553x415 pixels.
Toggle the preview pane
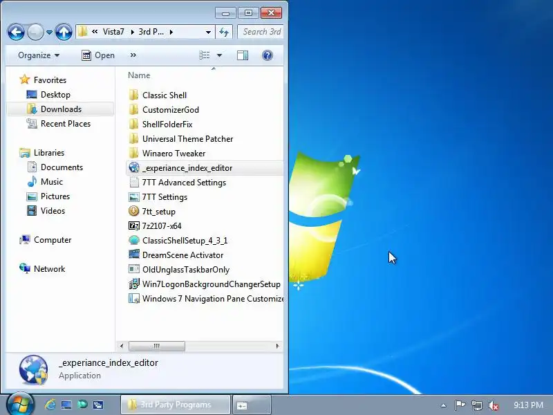243,55
